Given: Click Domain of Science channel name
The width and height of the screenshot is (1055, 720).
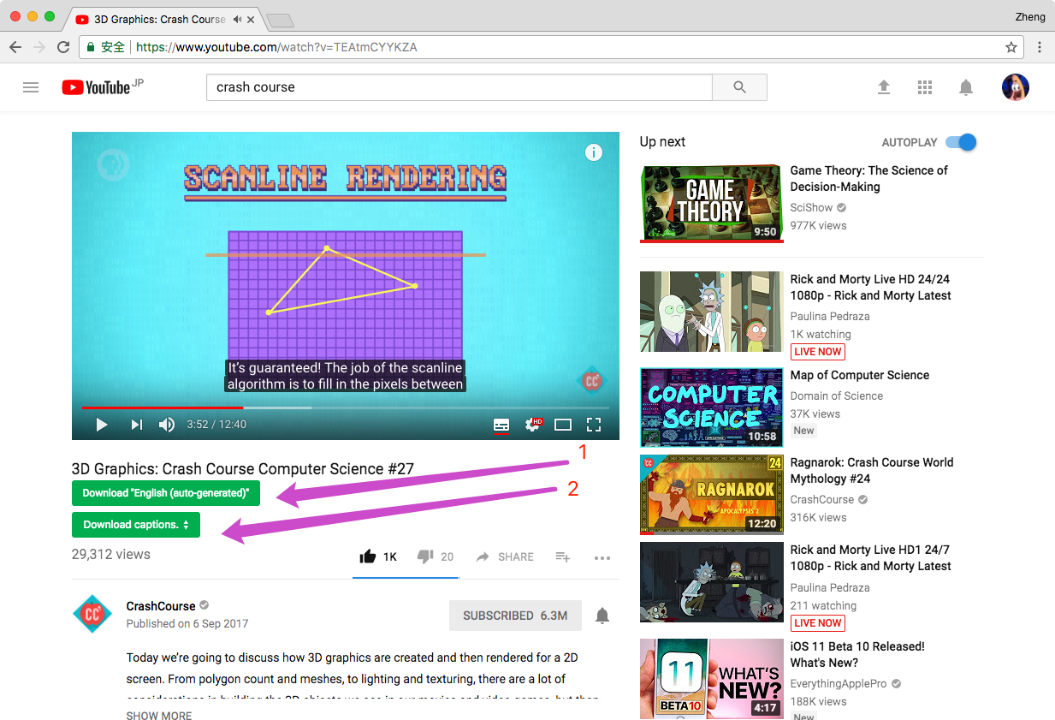Looking at the screenshot, I should point(836,396).
